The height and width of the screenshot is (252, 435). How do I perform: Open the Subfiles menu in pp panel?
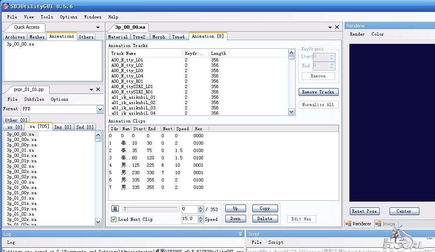pyautogui.click(x=34, y=99)
